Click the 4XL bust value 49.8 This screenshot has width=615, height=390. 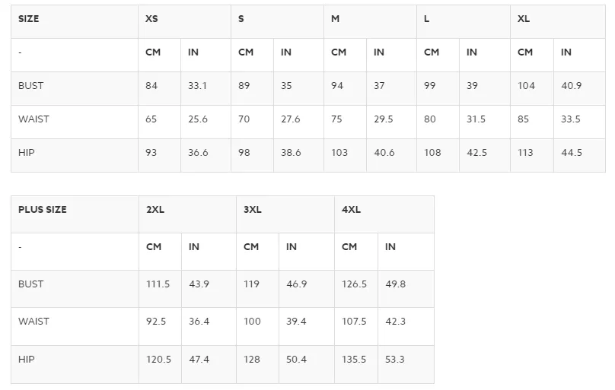[395, 284]
